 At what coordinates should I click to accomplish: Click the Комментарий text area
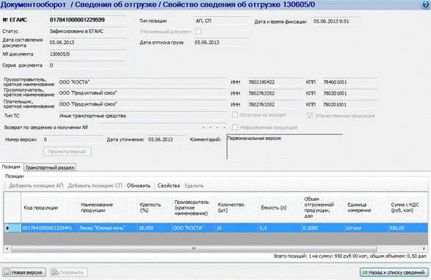coord(285,147)
